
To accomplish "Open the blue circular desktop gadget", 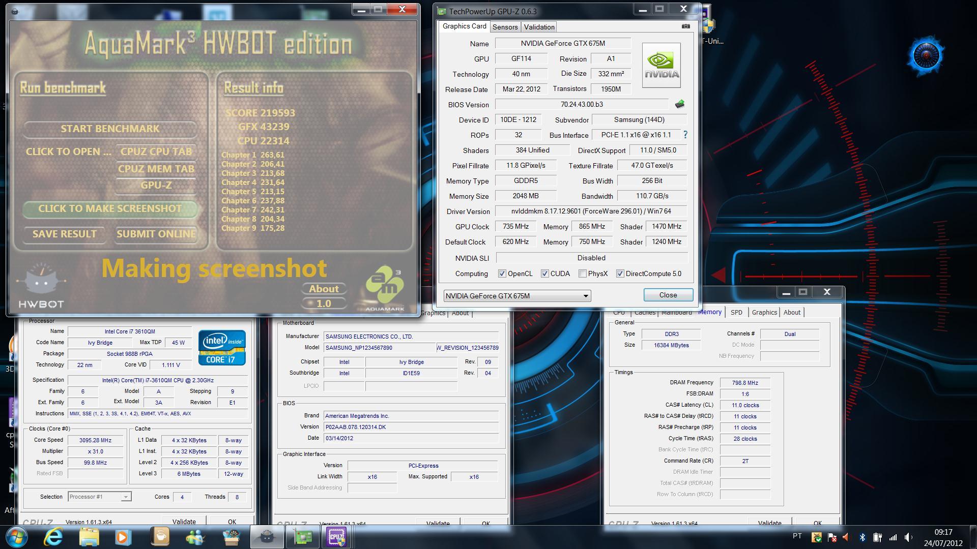I will coord(926,55).
